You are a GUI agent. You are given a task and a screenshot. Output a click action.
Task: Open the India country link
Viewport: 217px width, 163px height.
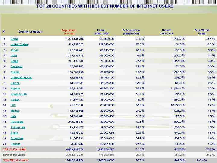(x=14, y=56)
